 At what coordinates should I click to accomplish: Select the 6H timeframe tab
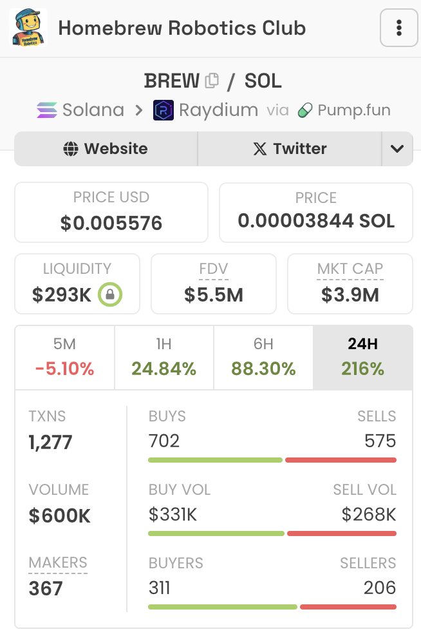pyautogui.click(x=263, y=357)
